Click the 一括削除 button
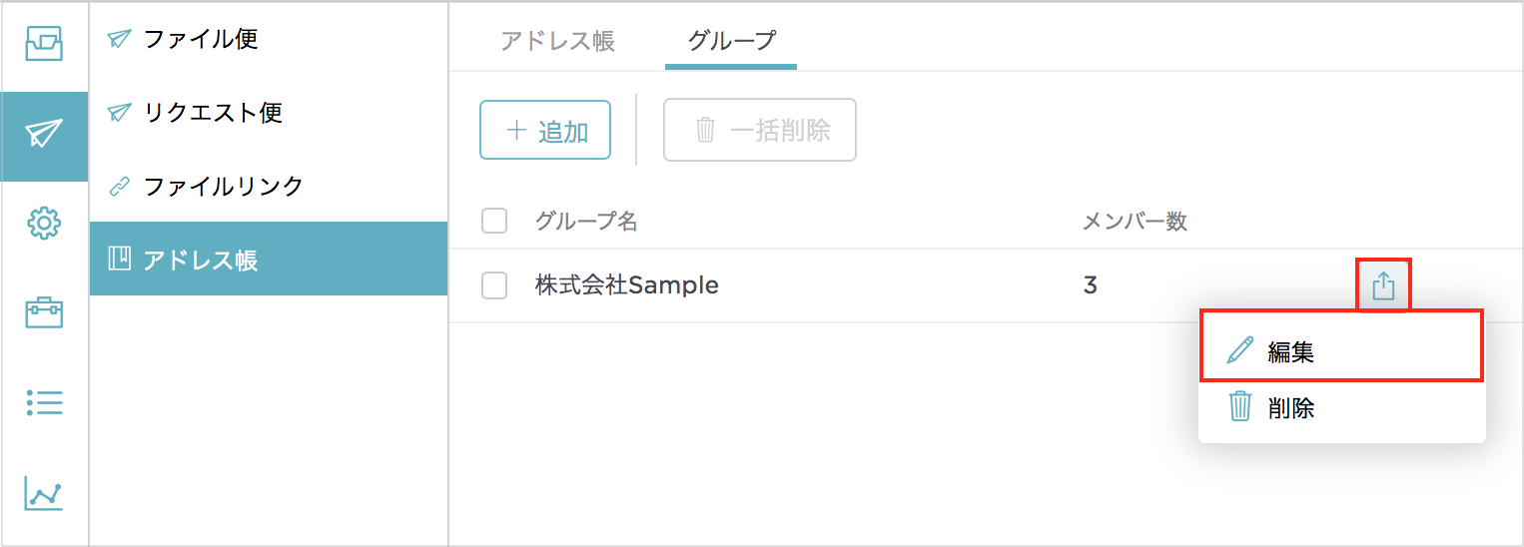Screen dimensions: 1524x547 (760, 130)
